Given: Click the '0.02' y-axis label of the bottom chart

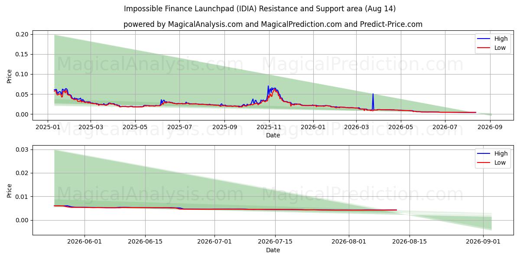Looking at the screenshot, I should 23,173.
